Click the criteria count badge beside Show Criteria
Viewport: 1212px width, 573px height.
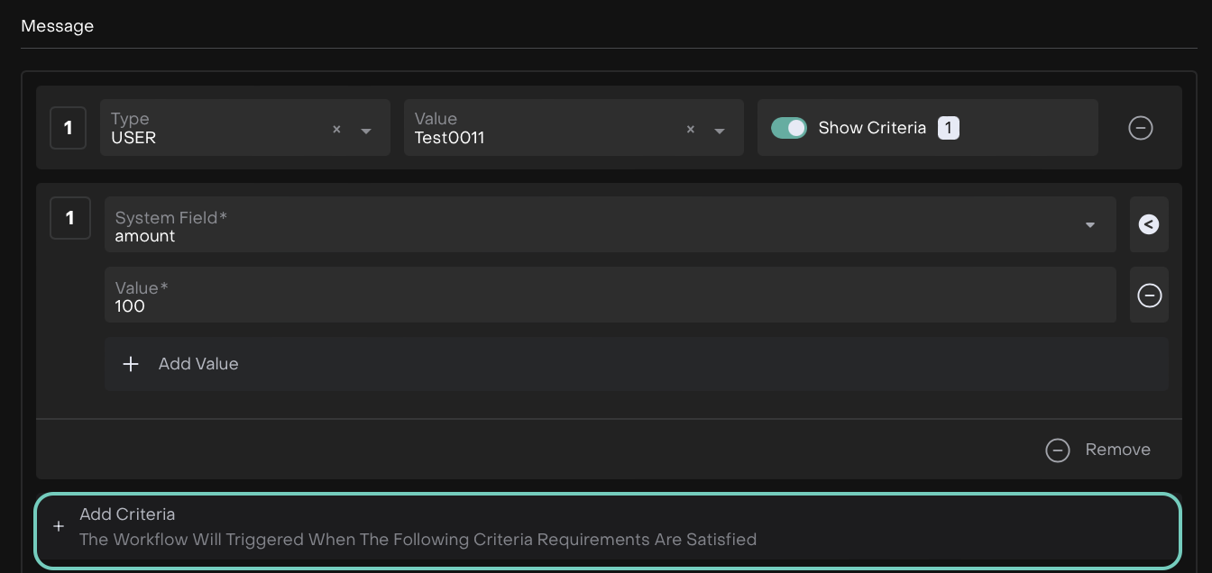(948, 128)
